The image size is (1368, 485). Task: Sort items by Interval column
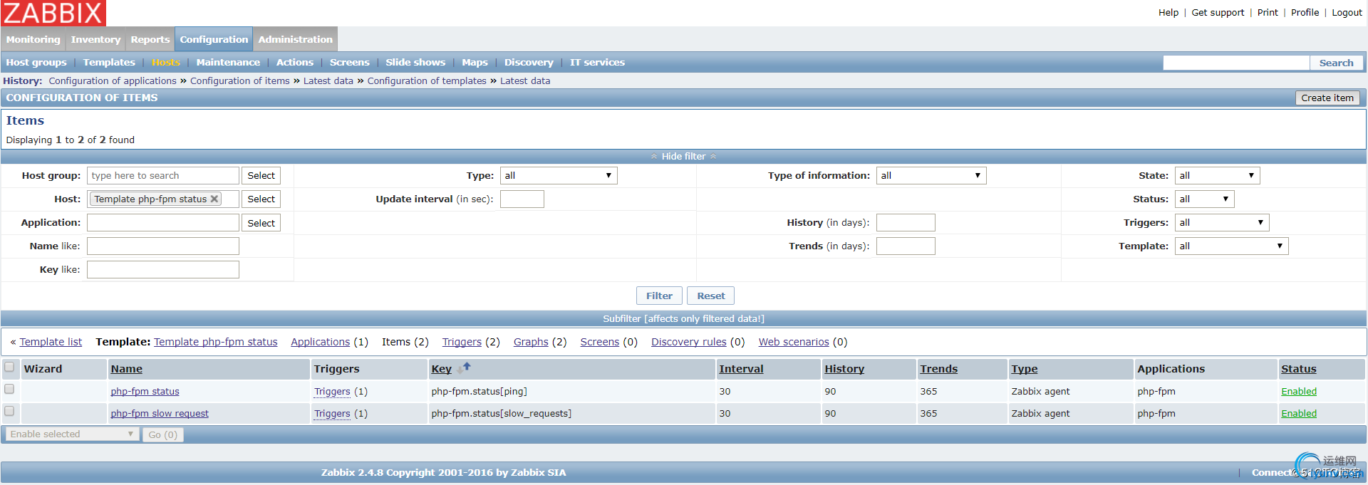click(741, 369)
